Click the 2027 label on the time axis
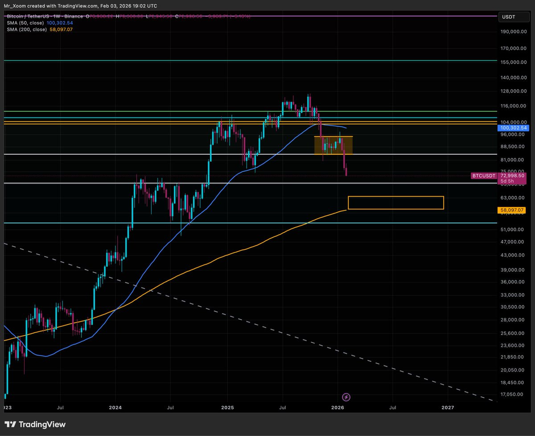Image resolution: width=535 pixels, height=436 pixels. (x=448, y=407)
